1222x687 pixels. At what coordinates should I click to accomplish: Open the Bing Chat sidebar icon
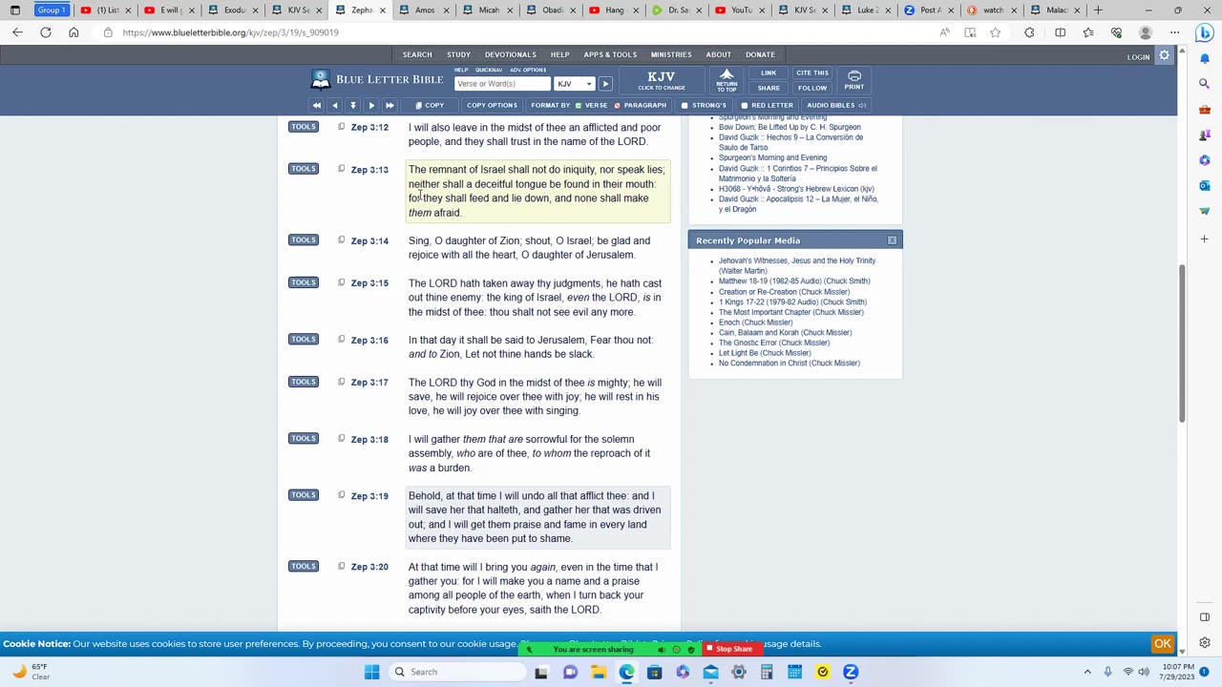[1204, 32]
